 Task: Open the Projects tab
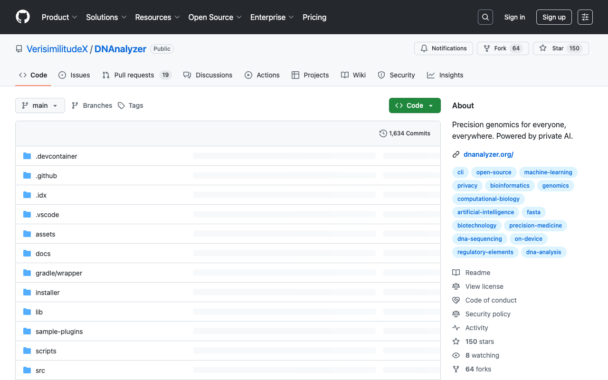310,75
